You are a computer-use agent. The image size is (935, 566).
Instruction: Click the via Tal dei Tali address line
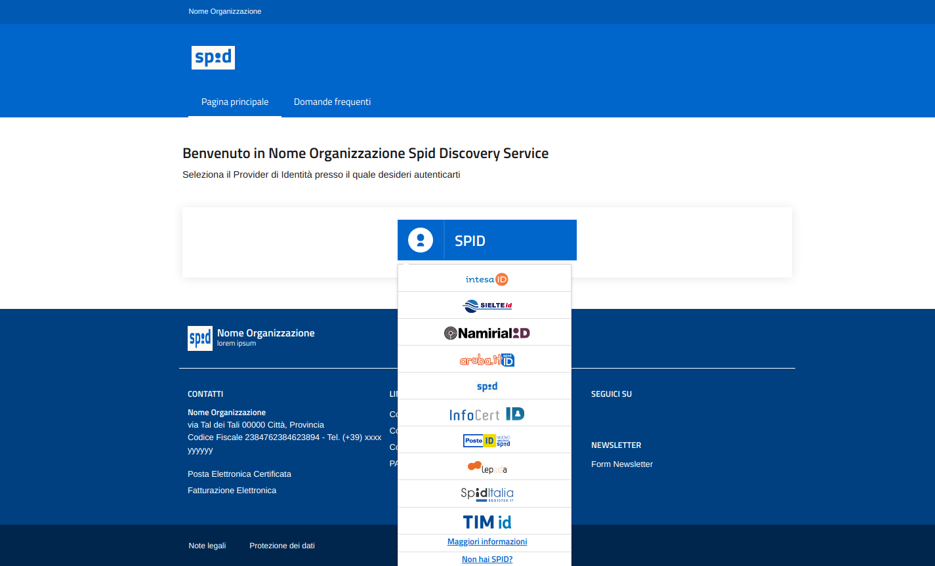pos(256,424)
